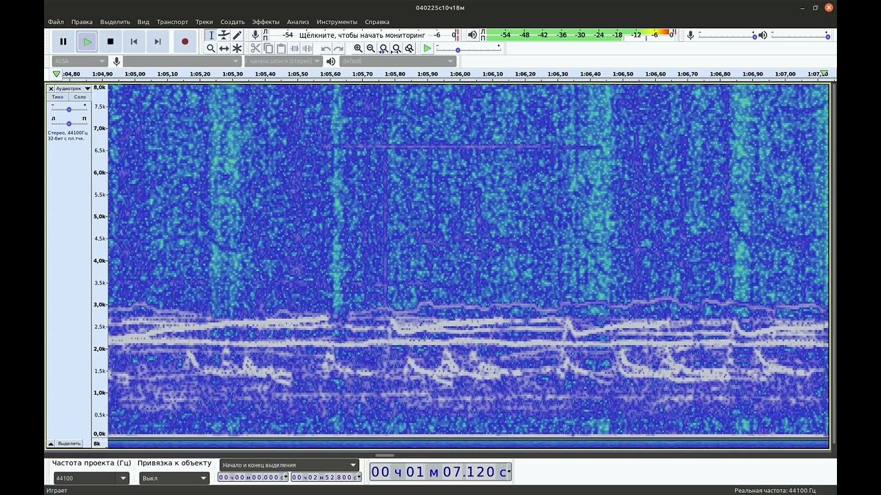
Task: Click the Copy icon in edit toolbar
Action: (x=268, y=48)
